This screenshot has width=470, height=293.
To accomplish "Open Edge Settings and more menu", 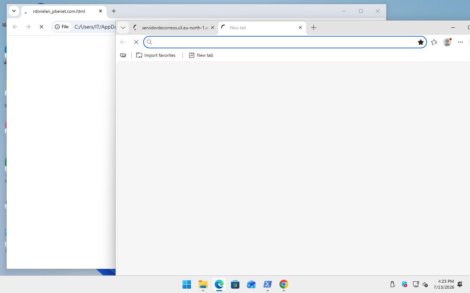I will pos(460,42).
